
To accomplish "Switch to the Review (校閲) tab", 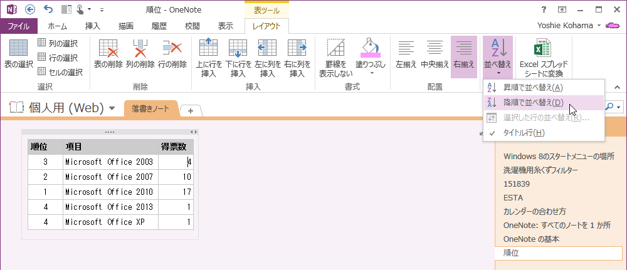I will tap(192, 26).
